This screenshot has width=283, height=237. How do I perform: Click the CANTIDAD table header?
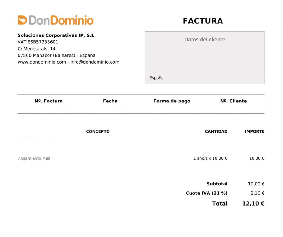click(216, 131)
